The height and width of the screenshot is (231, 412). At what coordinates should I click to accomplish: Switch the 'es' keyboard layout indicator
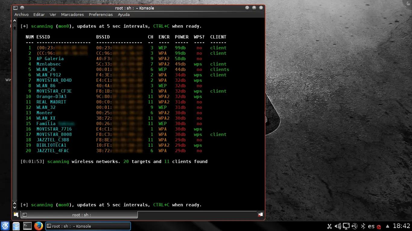pos(371,226)
